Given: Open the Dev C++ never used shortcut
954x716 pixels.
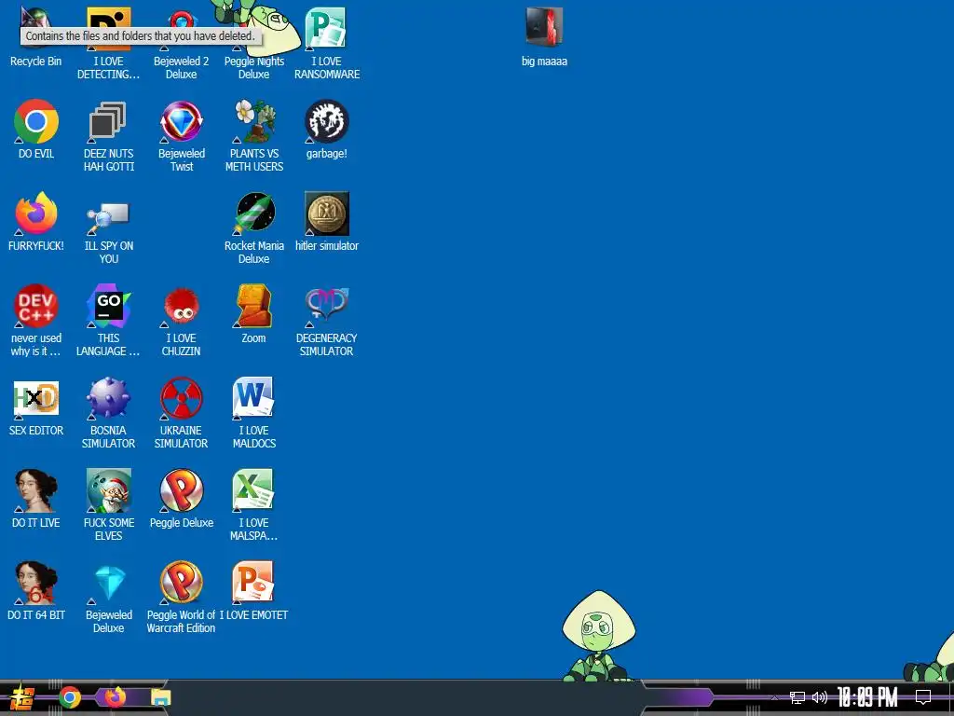Looking at the screenshot, I should pyautogui.click(x=36, y=321).
